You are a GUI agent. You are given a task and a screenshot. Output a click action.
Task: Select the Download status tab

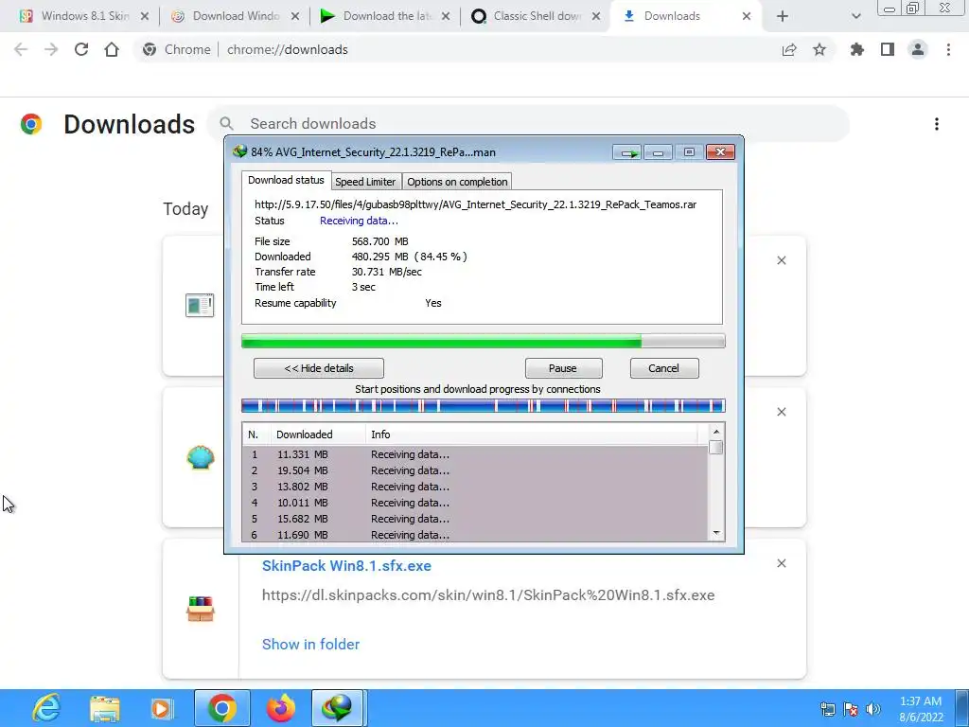click(x=286, y=180)
